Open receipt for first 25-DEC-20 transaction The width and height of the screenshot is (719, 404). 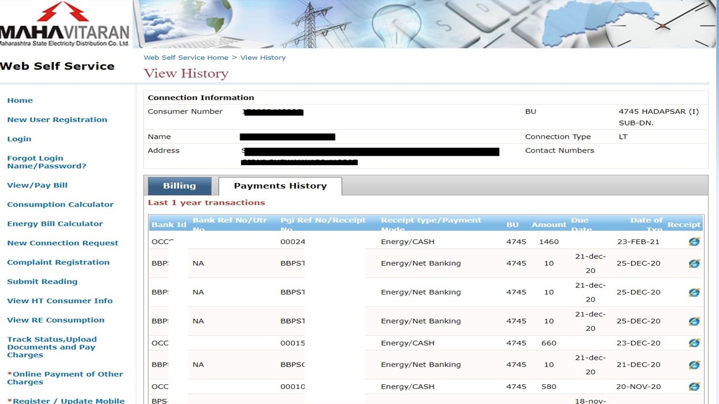coord(694,263)
